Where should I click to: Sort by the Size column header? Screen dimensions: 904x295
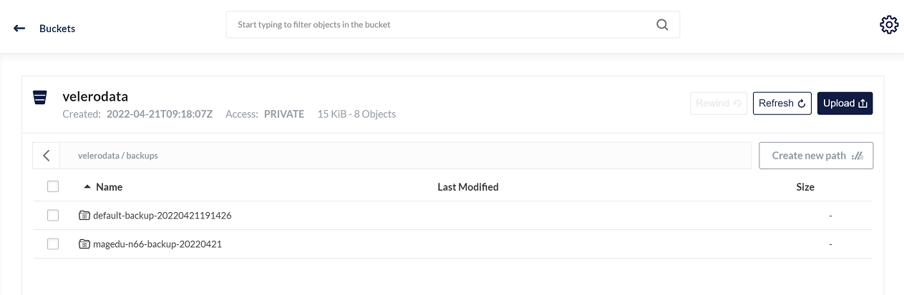(x=805, y=187)
